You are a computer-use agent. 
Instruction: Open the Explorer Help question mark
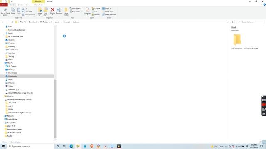264,5
